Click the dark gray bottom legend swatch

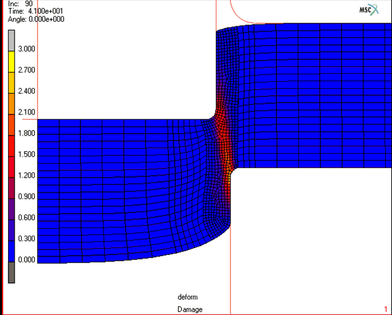pos(11,272)
